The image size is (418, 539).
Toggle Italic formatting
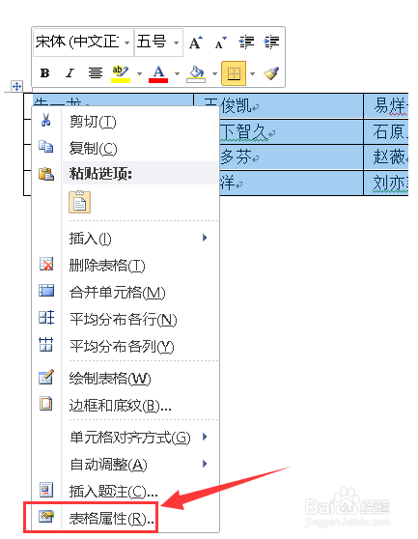point(70,72)
